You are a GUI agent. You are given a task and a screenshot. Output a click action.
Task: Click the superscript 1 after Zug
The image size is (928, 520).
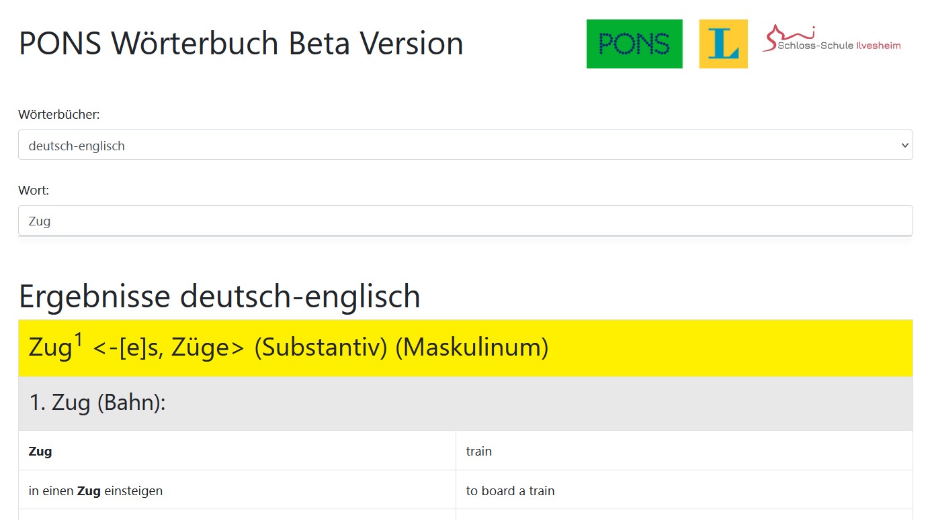click(78, 340)
